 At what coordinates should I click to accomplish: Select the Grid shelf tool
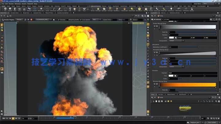24,9
